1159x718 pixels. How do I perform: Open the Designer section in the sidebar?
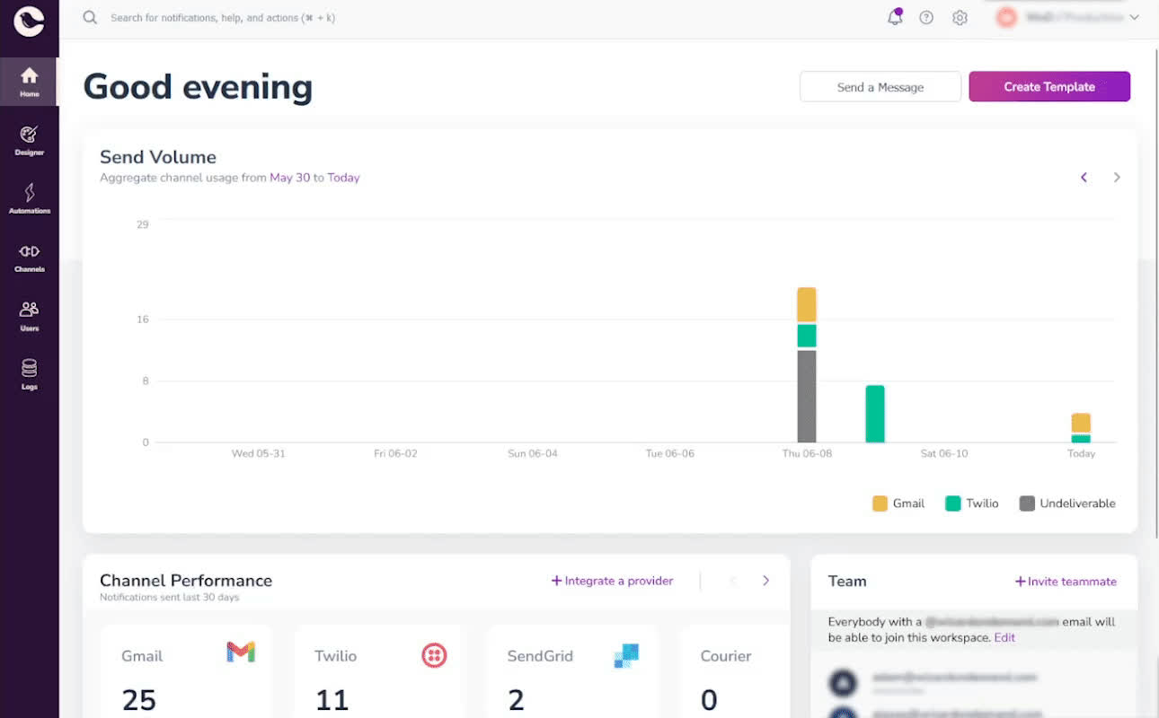[x=29, y=141]
